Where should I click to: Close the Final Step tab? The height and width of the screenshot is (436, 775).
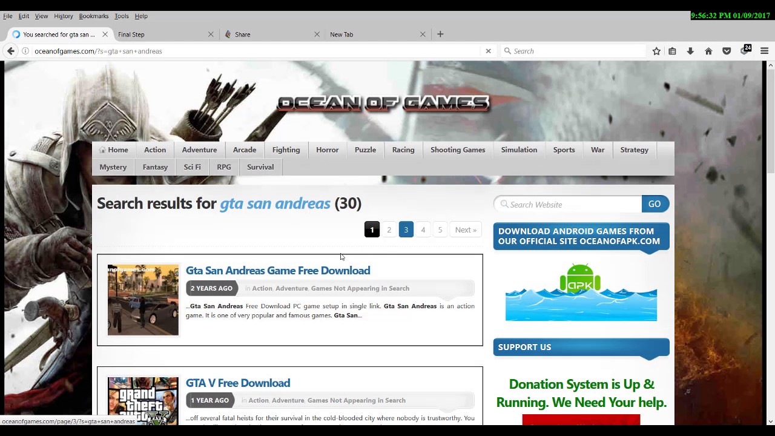(x=211, y=35)
